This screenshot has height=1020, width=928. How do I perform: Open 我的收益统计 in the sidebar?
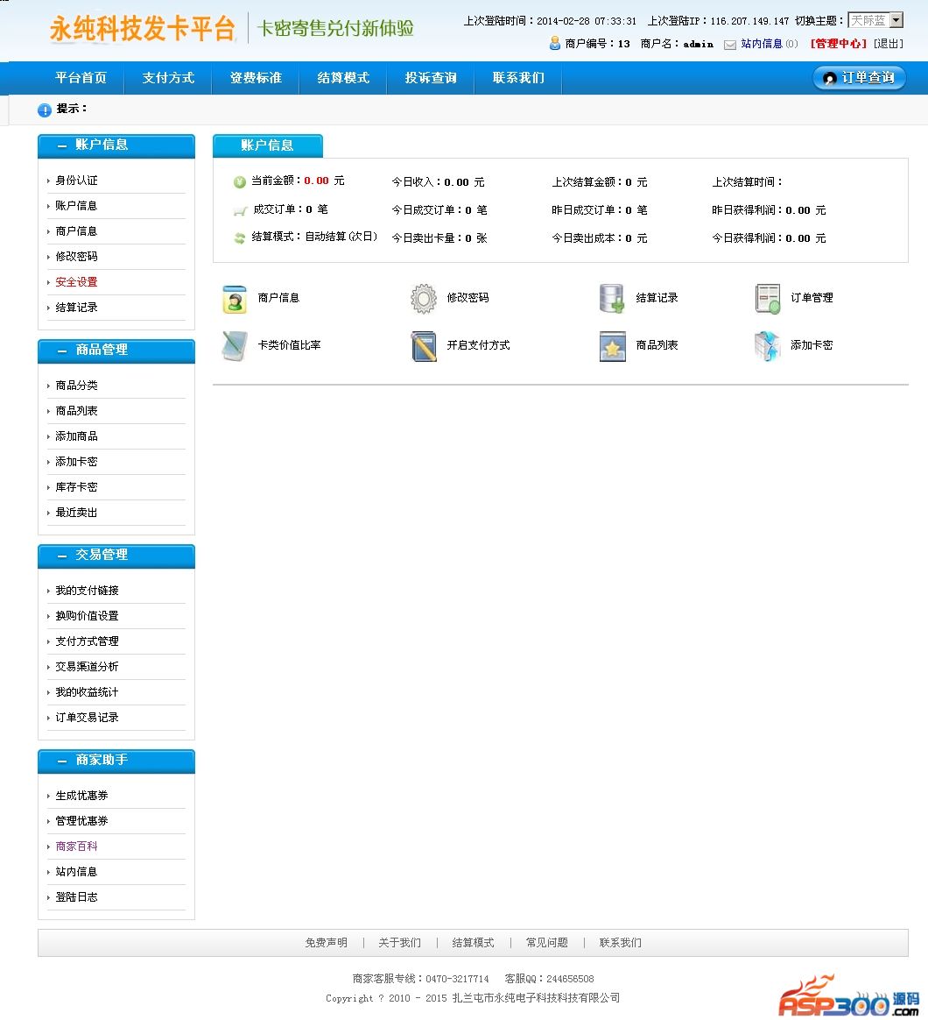(87, 691)
